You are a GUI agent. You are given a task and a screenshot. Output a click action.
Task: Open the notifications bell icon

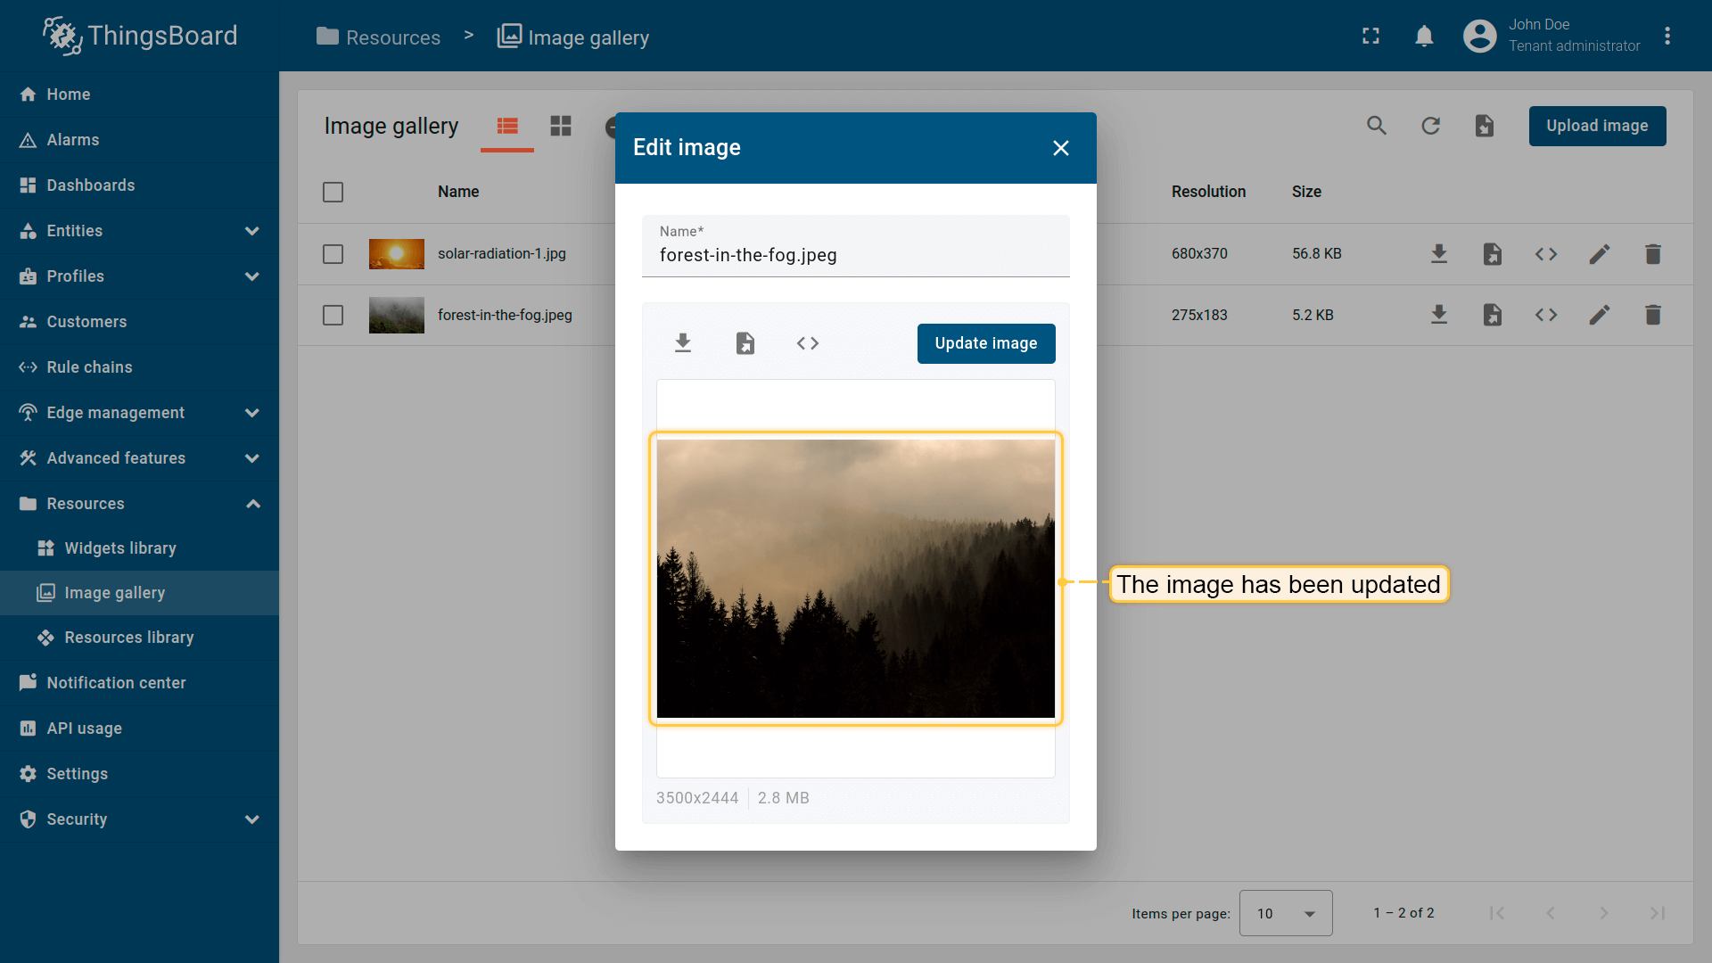pyautogui.click(x=1424, y=36)
